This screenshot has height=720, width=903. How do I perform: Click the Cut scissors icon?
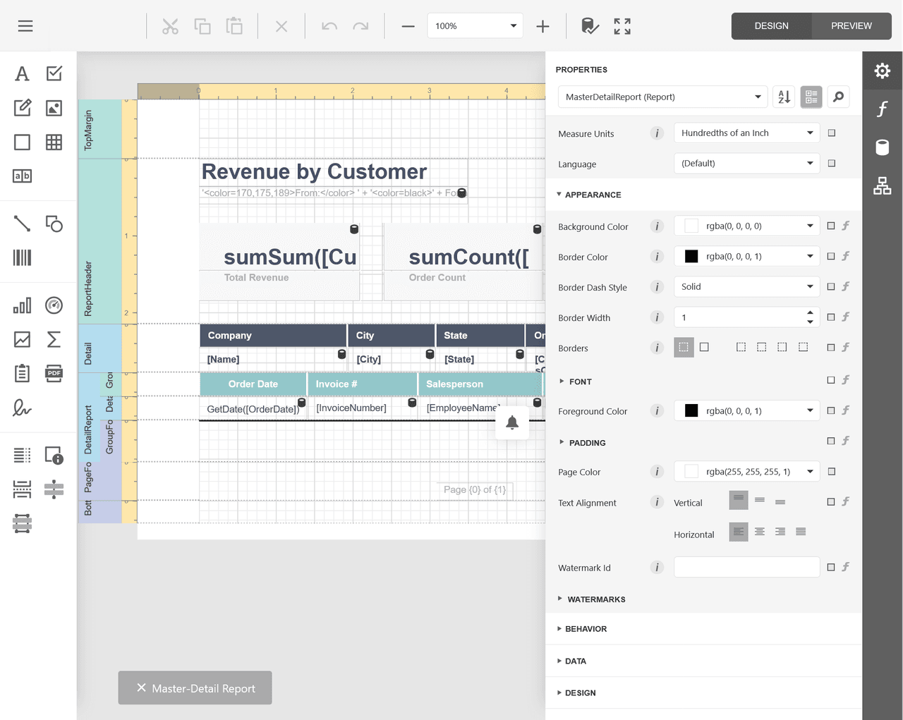pyautogui.click(x=170, y=26)
